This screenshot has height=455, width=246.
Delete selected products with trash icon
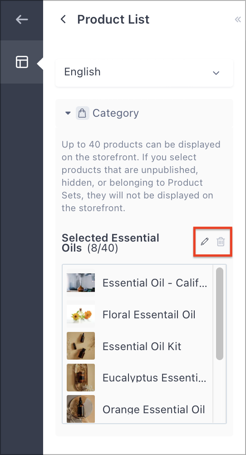point(221,242)
